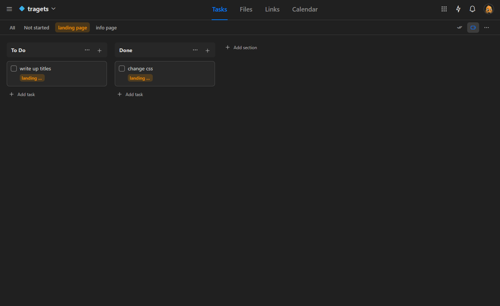The image size is (500, 306).
Task: Click landing tag on change css
Action: coord(140,78)
